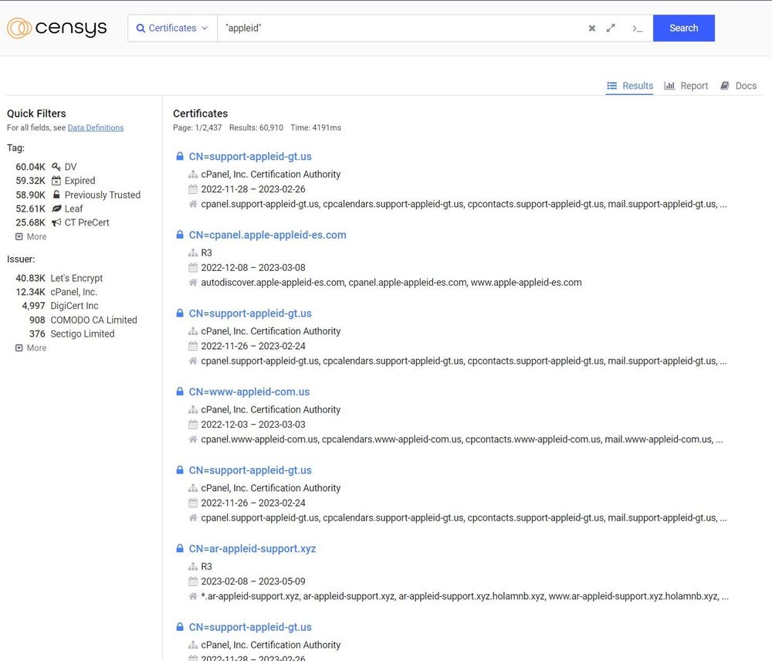Switch to the Report tab
772x661 pixels.
pos(686,86)
